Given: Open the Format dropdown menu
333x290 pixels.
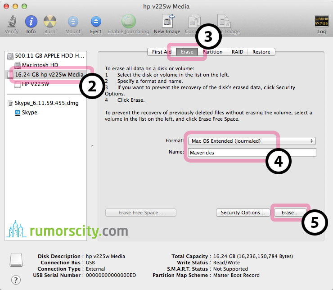Looking at the screenshot, I should click(252, 141).
